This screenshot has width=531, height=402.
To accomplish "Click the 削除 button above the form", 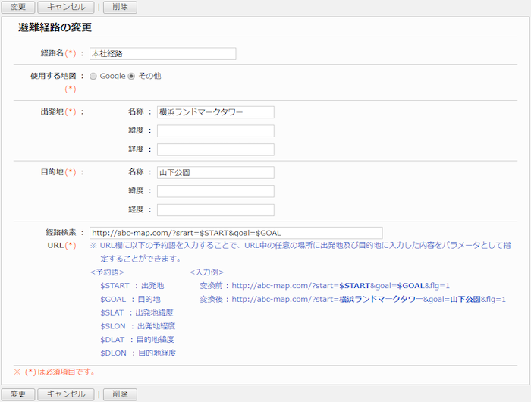I will point(120,7).
